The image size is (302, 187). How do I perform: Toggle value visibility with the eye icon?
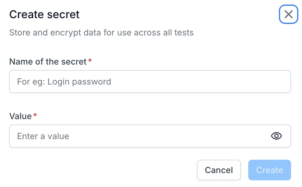pyautogui.click(x=276, y=136)
